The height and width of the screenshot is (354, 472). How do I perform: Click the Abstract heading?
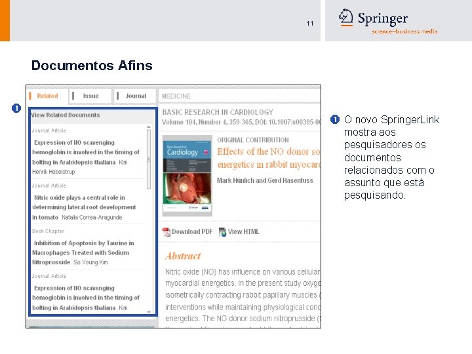tap(183, 256)
